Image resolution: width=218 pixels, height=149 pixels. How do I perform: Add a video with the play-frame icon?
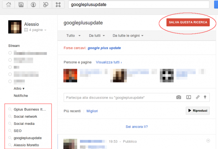189,97
